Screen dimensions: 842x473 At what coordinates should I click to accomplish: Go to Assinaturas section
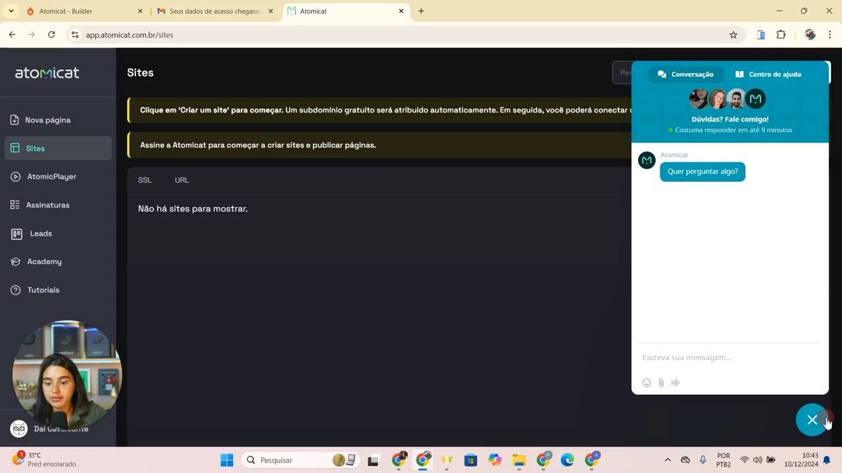click(x=40, y=205)
